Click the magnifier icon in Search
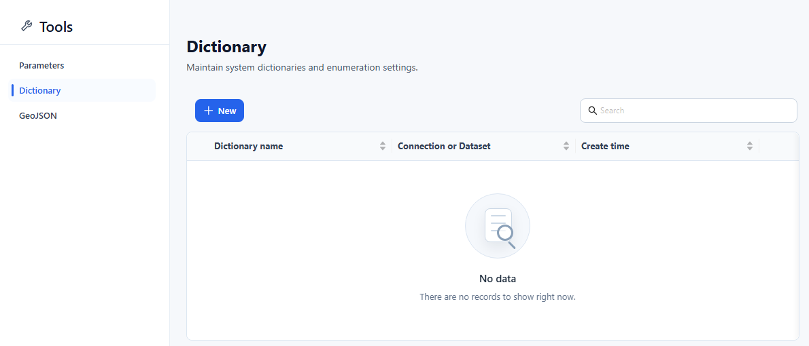This screenshot has height=346, width=809. (x=593, y=111)
